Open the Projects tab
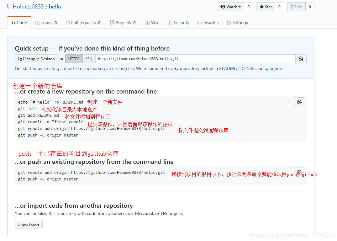 tap(123, 23)
